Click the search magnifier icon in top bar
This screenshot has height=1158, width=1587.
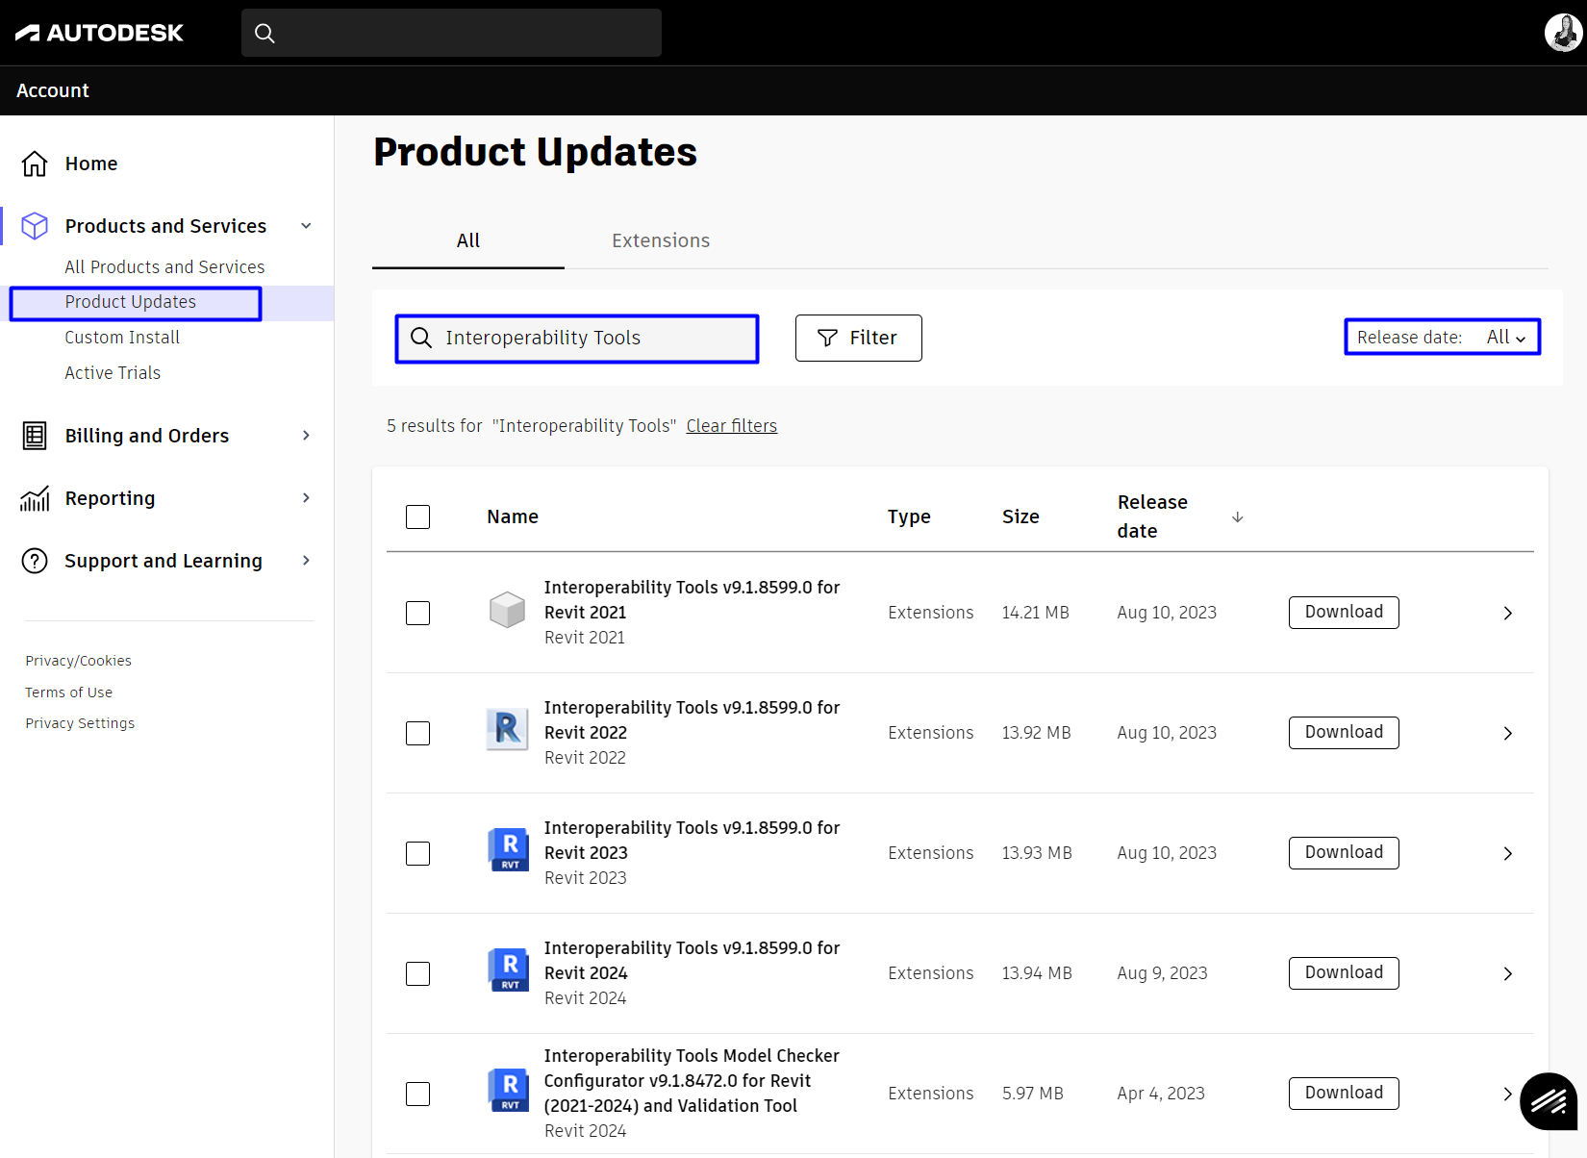click(264, 34)
